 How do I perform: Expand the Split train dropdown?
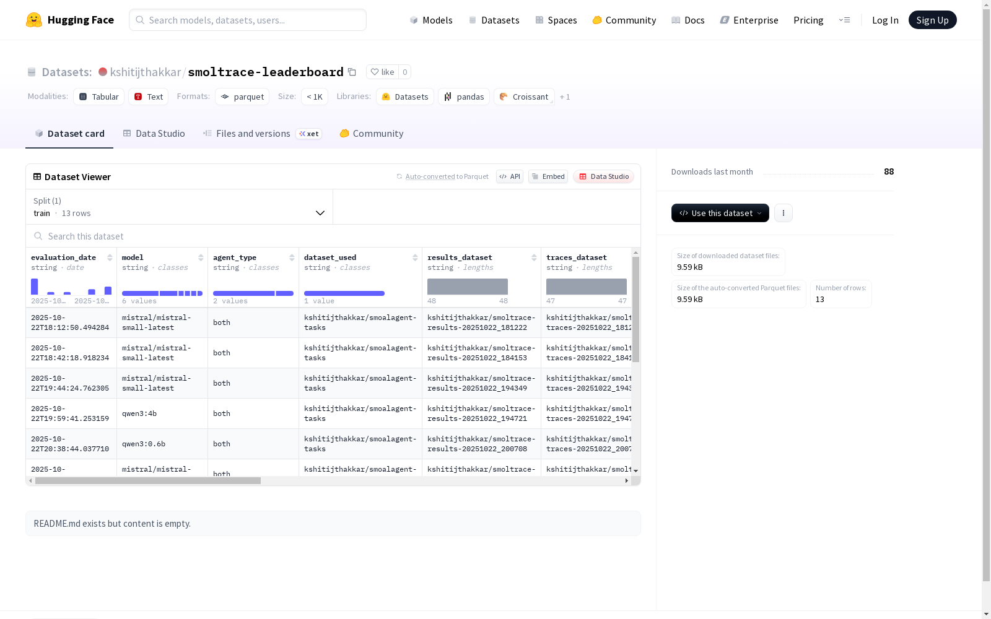pos(180,207)
